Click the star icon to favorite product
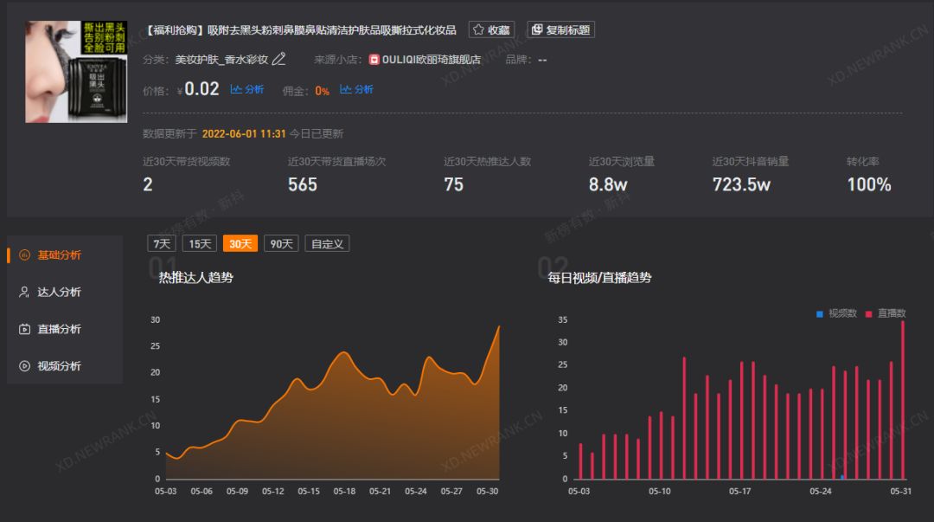934x522 pixels. pos(478,29)
